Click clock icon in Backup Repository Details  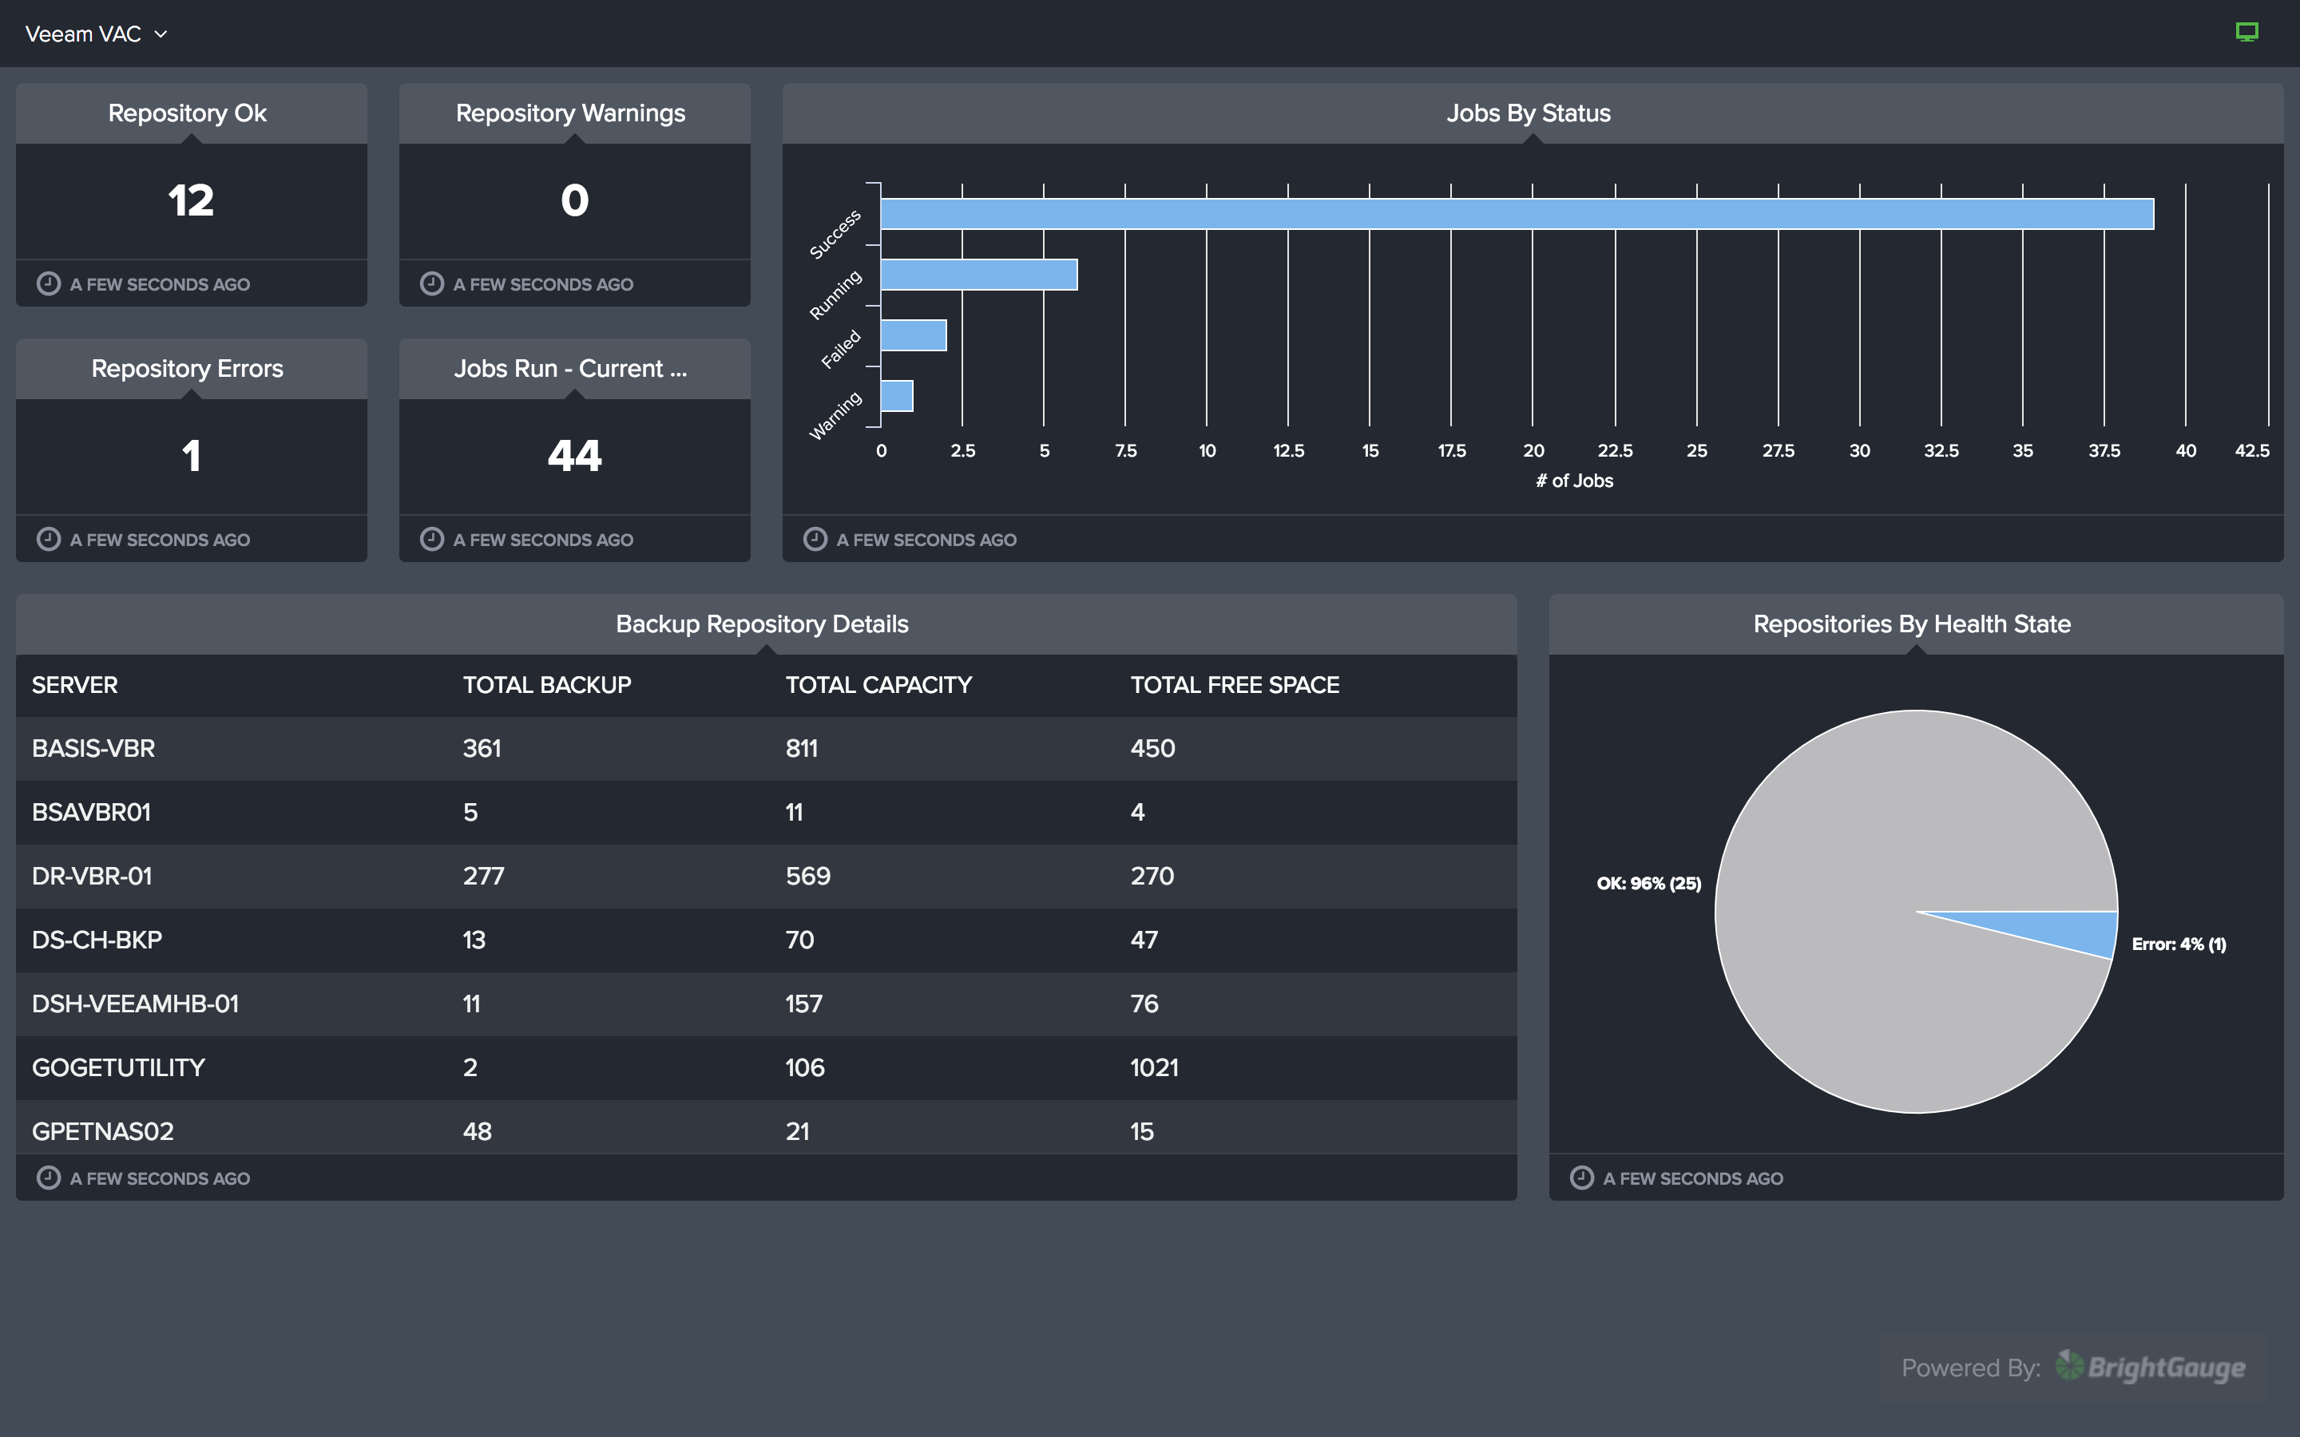pyautogui.click(x=49, y=1178)
